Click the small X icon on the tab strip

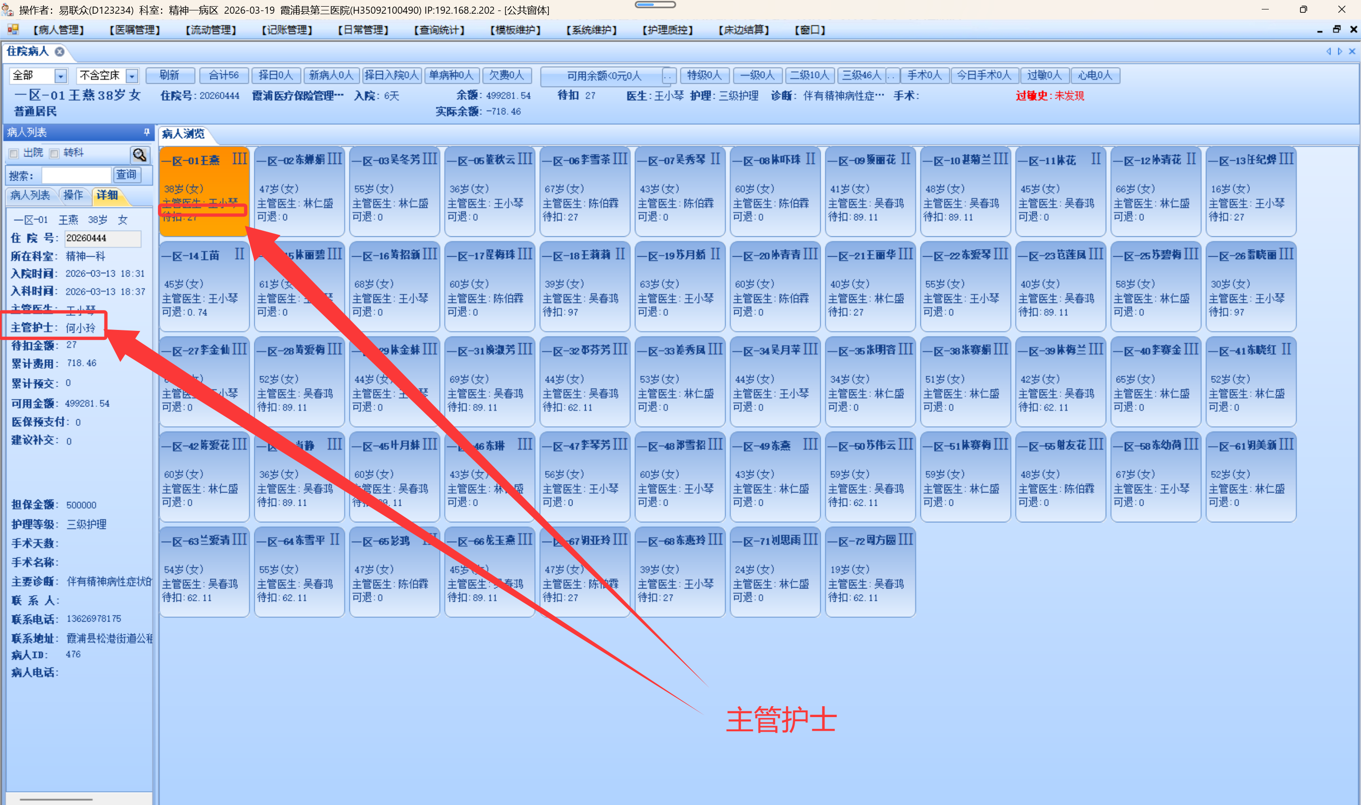[1352, 51]
